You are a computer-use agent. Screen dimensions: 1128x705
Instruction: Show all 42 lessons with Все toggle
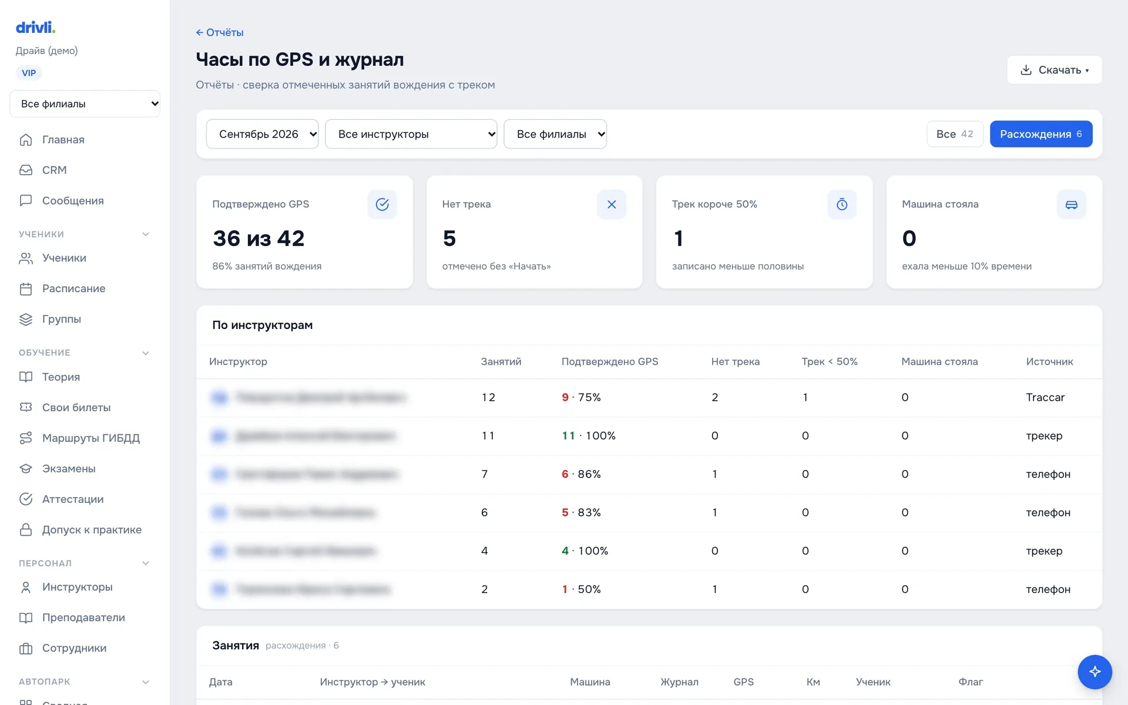click(955, 134)
